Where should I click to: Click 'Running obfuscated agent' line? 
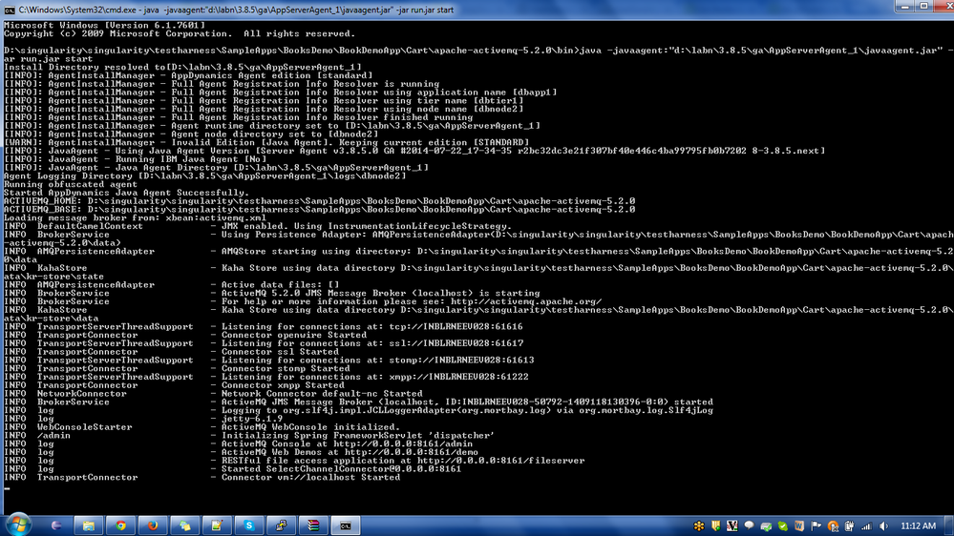[x=71, y=184]
